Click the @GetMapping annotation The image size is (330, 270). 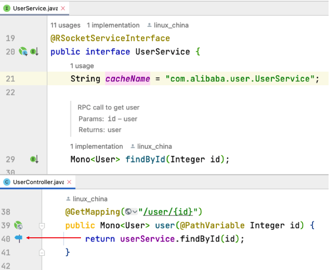pos(93,212)
